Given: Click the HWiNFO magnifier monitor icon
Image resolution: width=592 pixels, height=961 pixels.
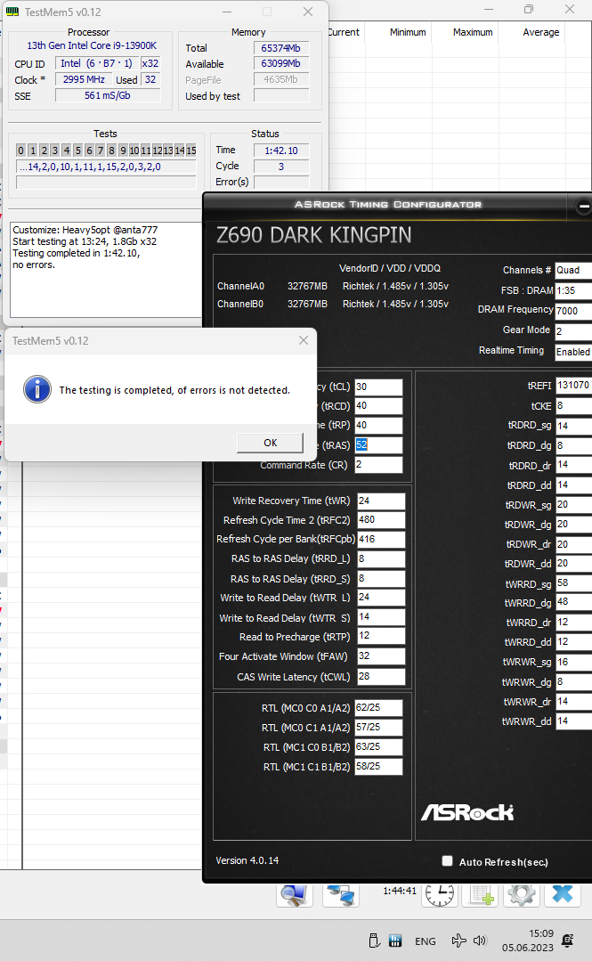Looking at the screenshot, I should [295, 895].
